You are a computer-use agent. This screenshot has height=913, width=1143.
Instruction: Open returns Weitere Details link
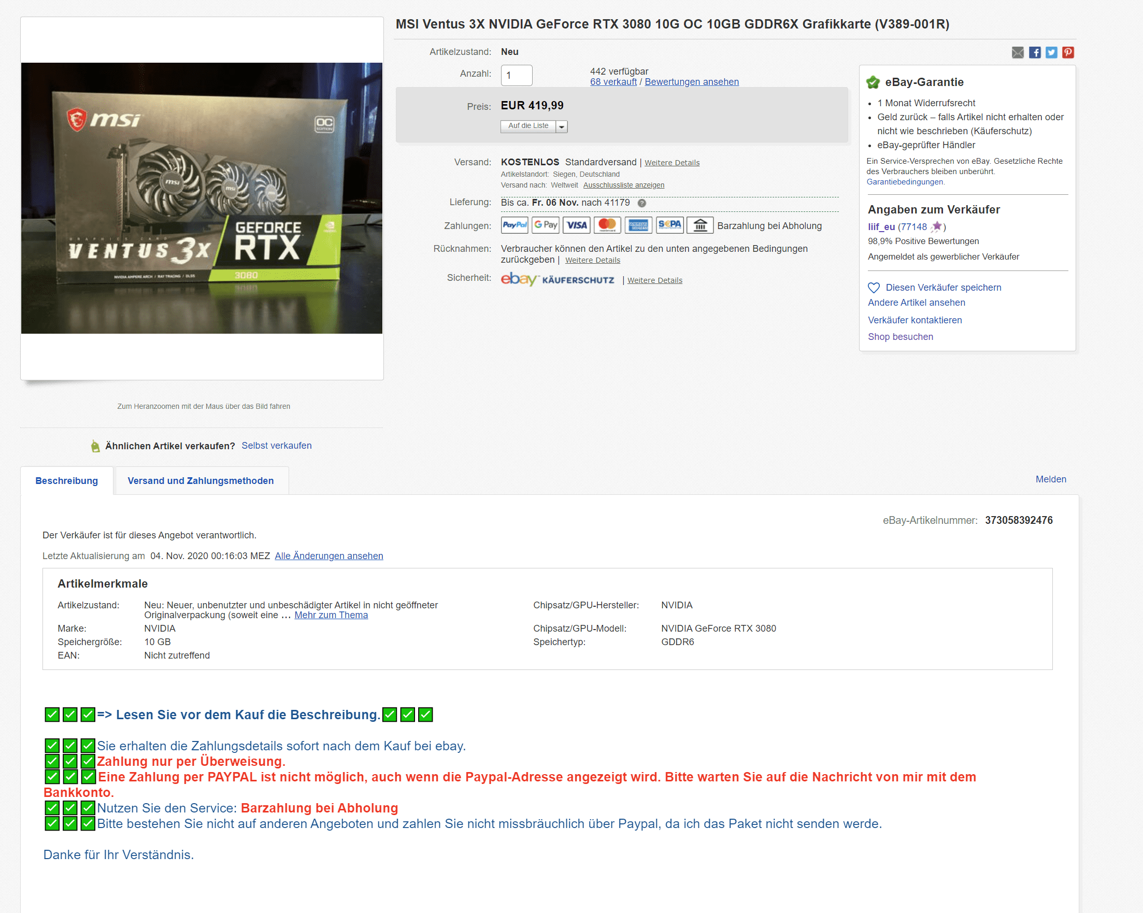tap(592, 260)
